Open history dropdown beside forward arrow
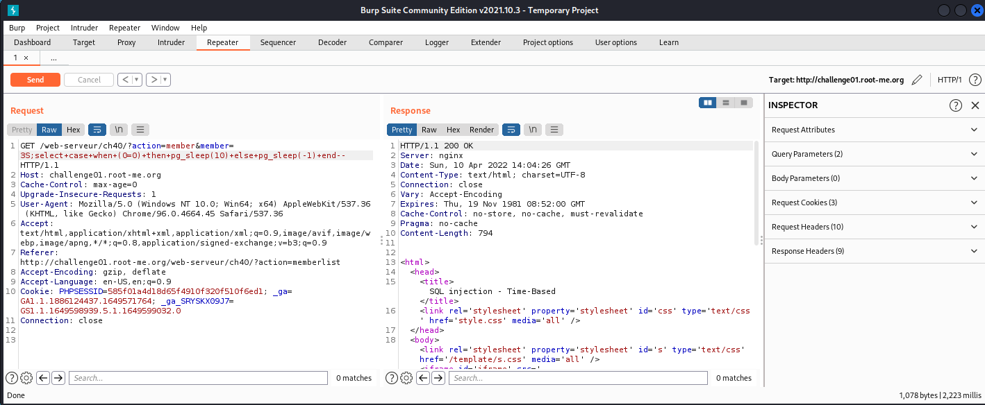985x405 pixels. 165,80
